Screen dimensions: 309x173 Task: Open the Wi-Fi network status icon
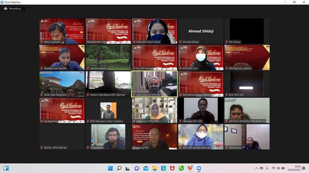[274, 168]
